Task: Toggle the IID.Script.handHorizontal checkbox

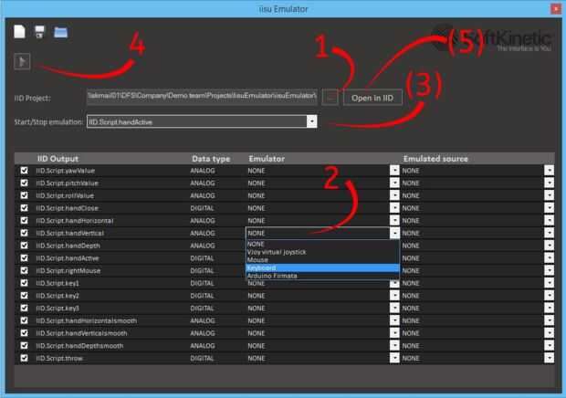Action: [x=24, y=221]
